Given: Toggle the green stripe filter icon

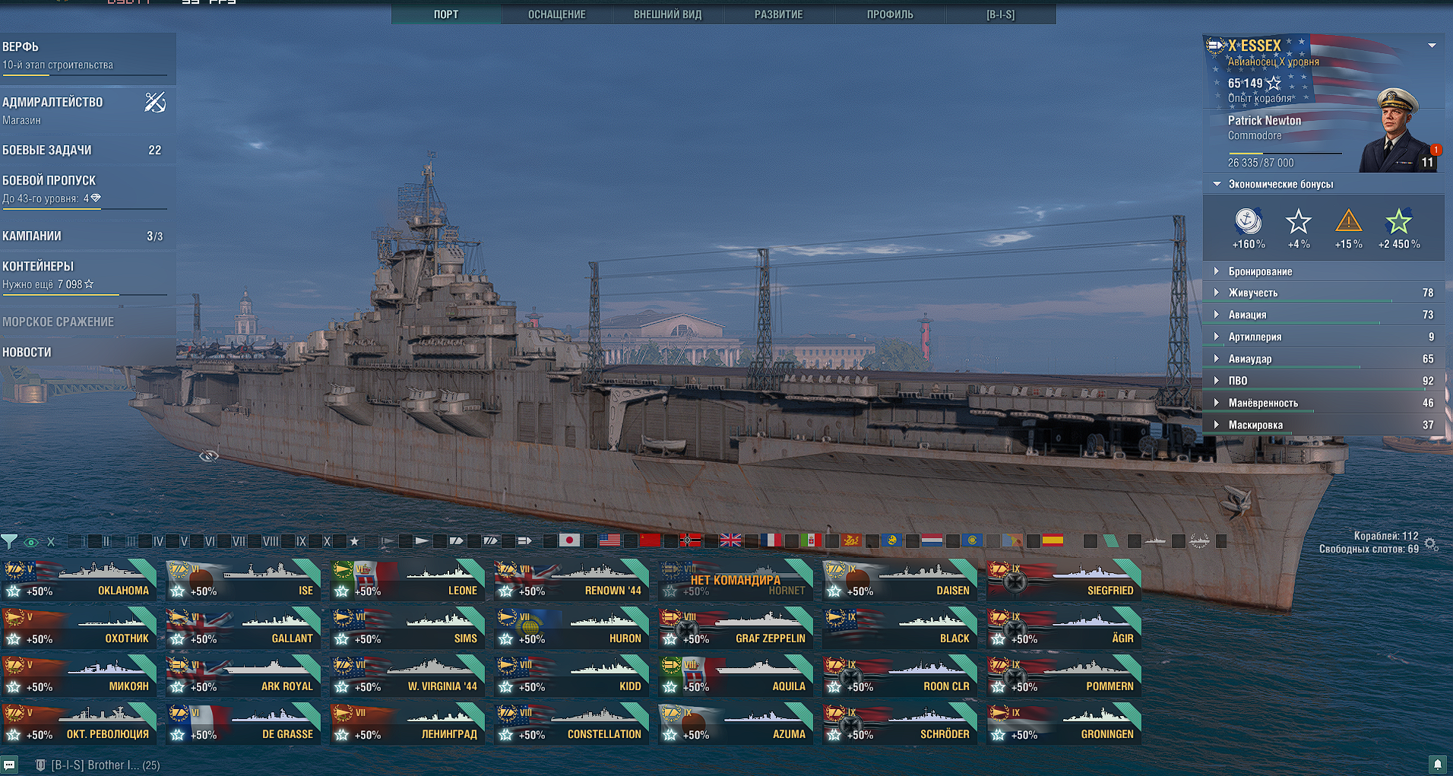Looking at the screenshot, I should (1111, 541).
